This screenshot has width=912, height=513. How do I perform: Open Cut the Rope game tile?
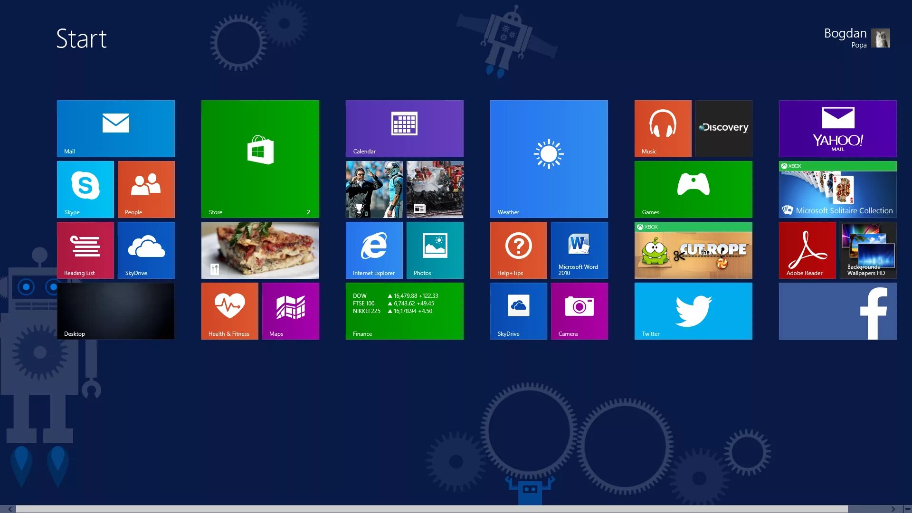click(x=693, y=250)
